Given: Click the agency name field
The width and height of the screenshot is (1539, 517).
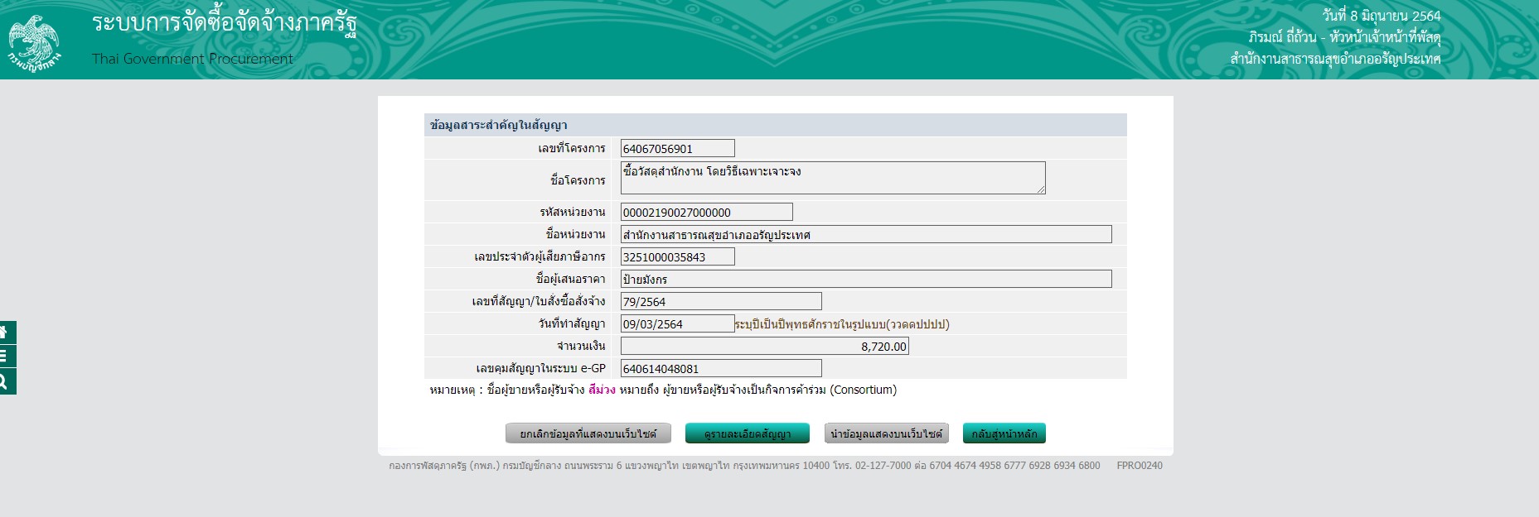Looking at the screenshot, I should point(865,235).
